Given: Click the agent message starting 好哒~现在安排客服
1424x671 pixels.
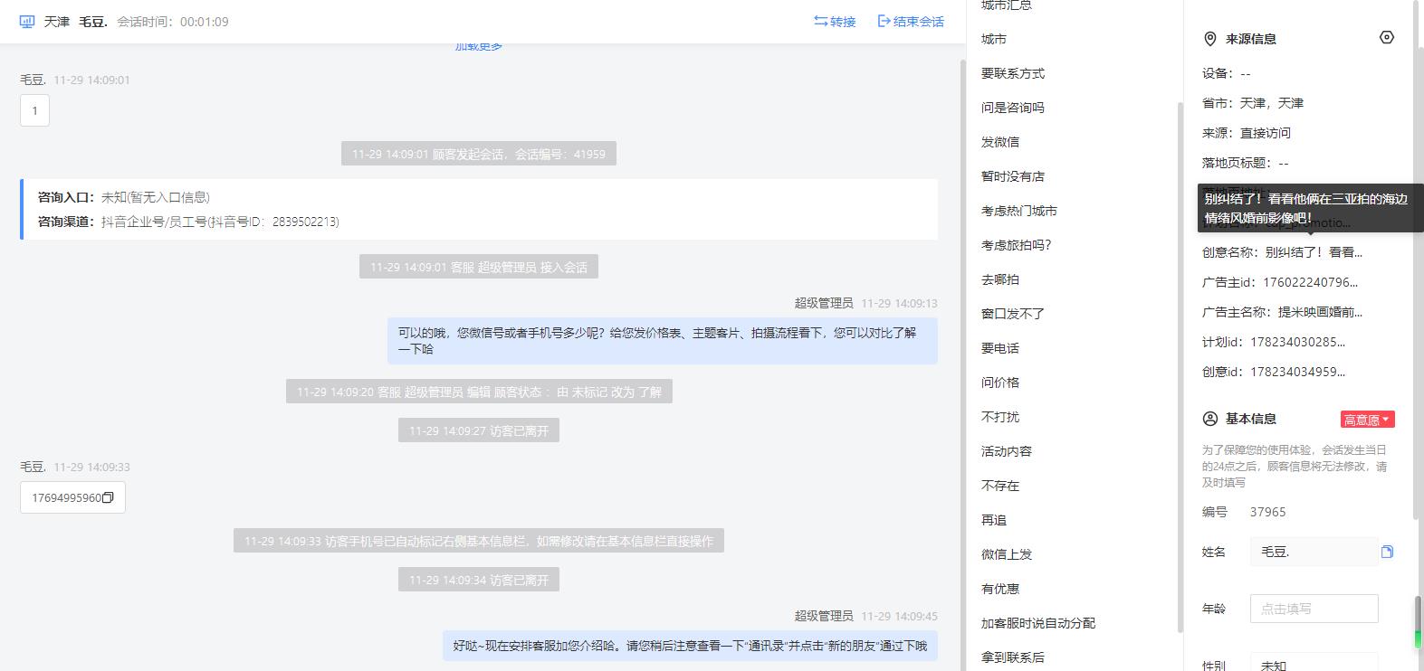Looking at the screenshot, I should click(x=690, y=646).
